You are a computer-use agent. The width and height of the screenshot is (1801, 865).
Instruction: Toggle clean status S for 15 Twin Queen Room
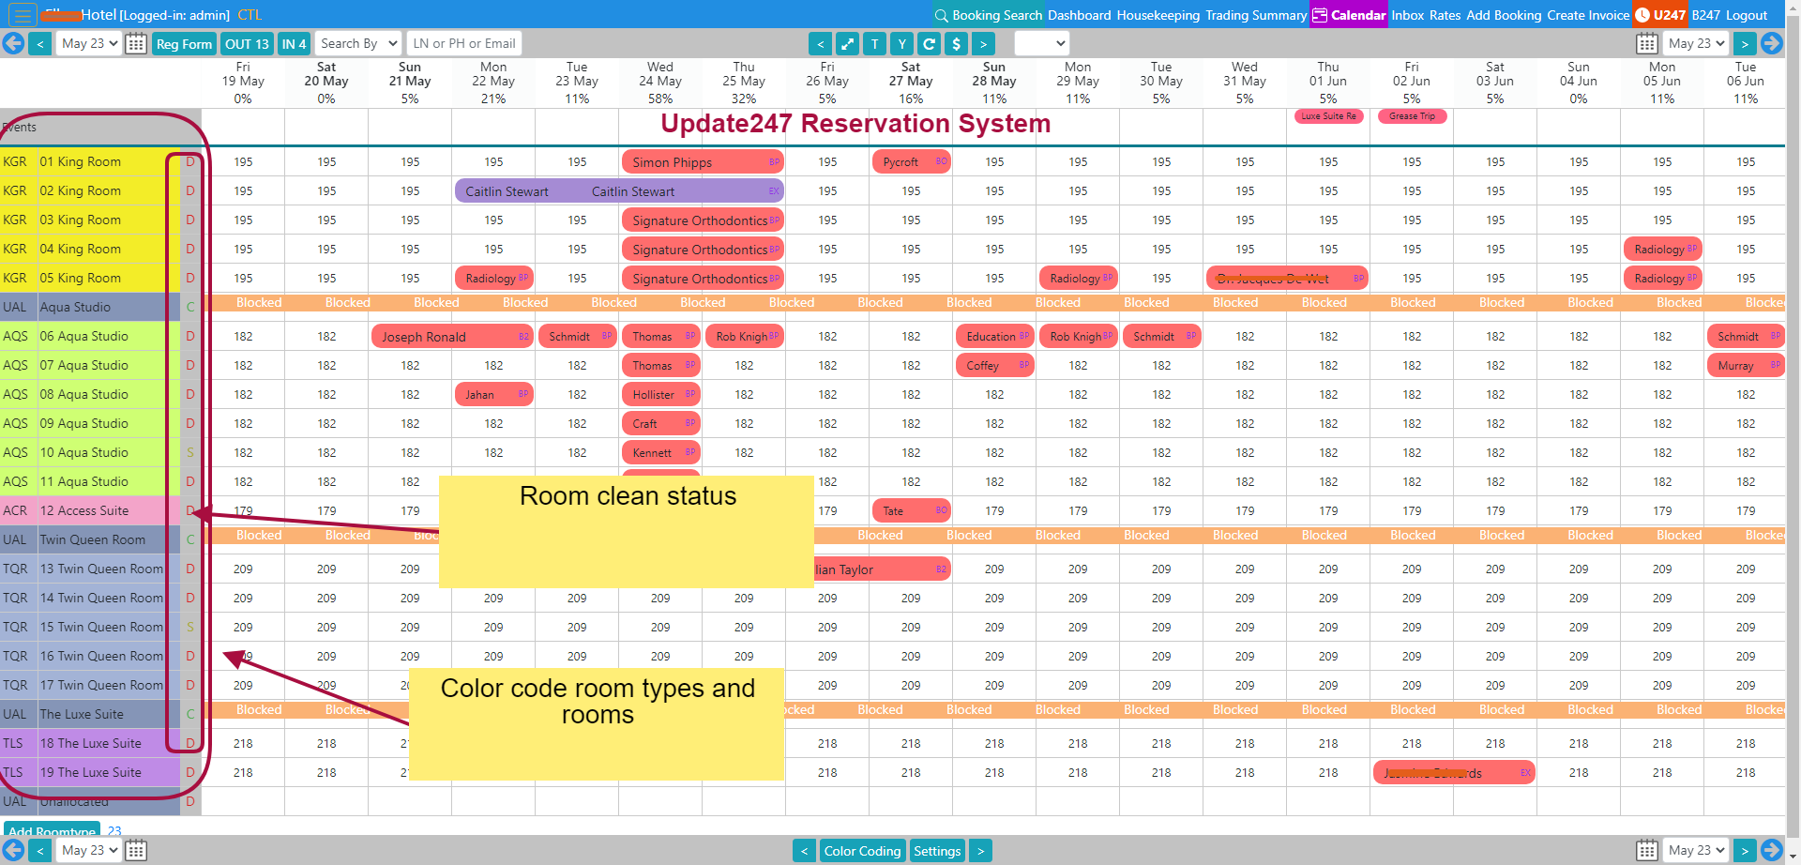click(190, 627)
